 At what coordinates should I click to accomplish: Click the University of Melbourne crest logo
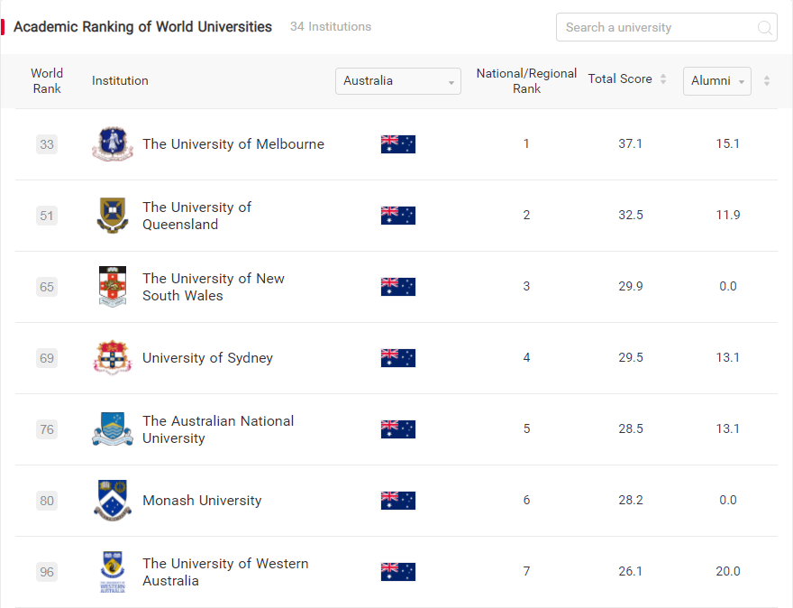[x=113, y=143]
